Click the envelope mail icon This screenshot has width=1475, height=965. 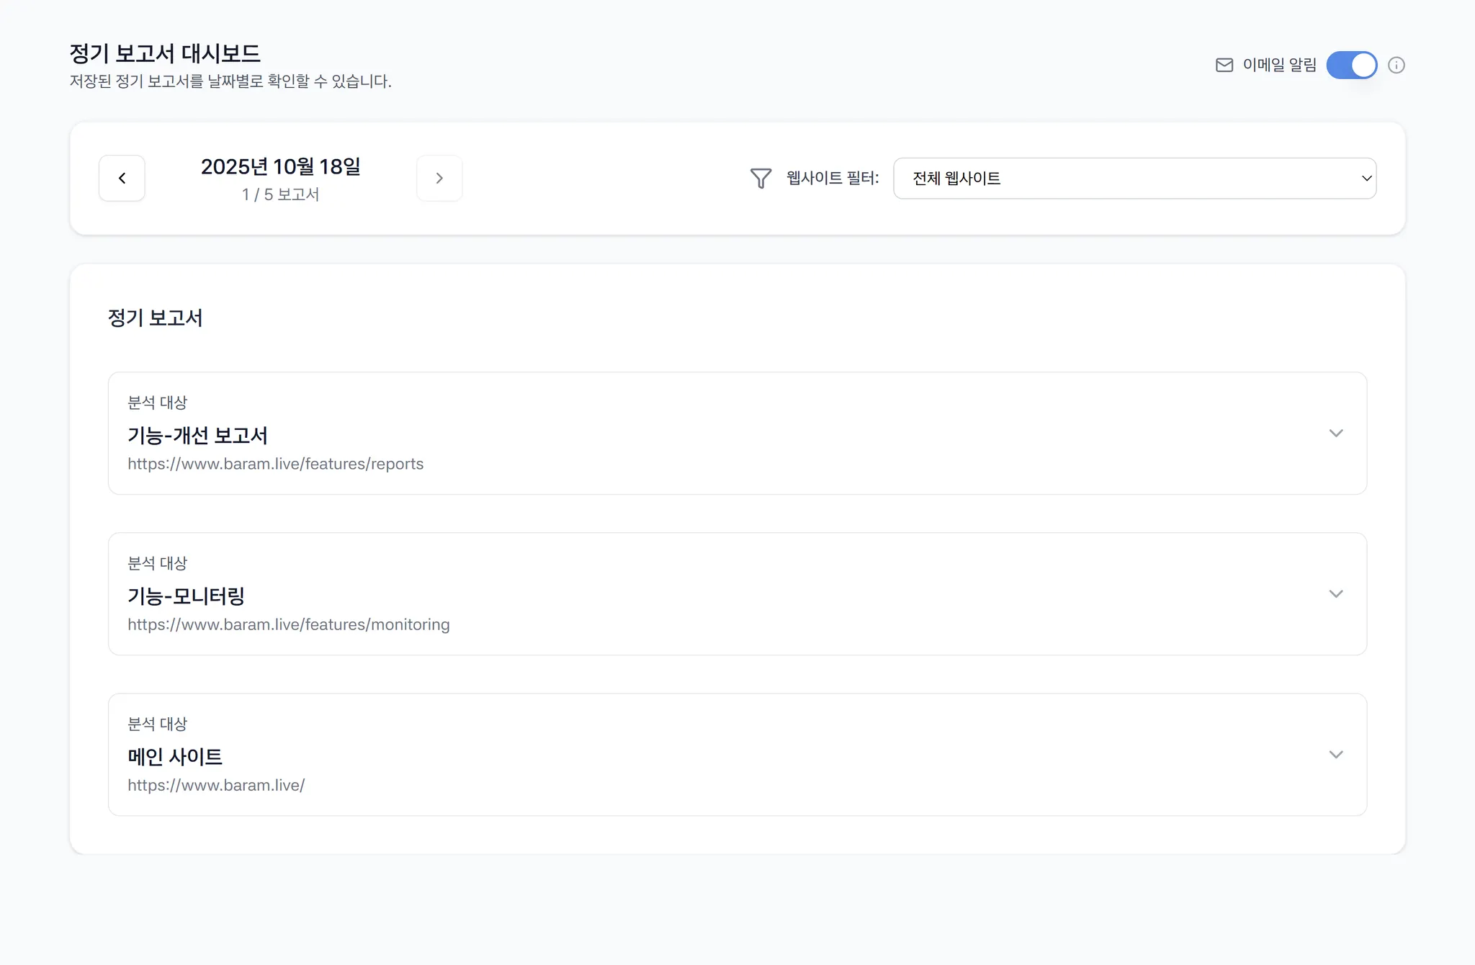pyautogui.click(x=1224, y=66)
